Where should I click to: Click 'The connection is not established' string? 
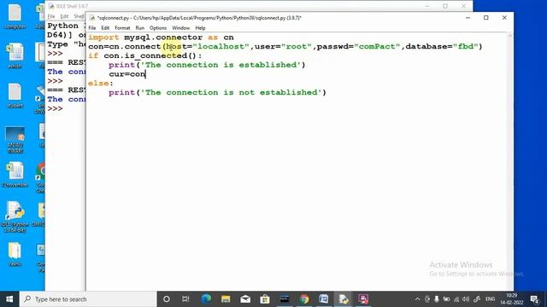[231, 93]
